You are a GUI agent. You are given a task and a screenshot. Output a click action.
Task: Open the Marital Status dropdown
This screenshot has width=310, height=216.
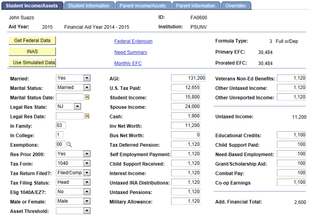click(86, 88)
